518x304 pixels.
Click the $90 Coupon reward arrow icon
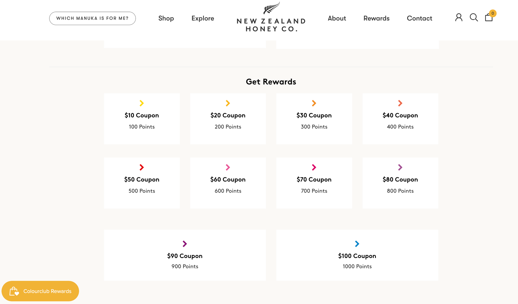tap(185, 244)
